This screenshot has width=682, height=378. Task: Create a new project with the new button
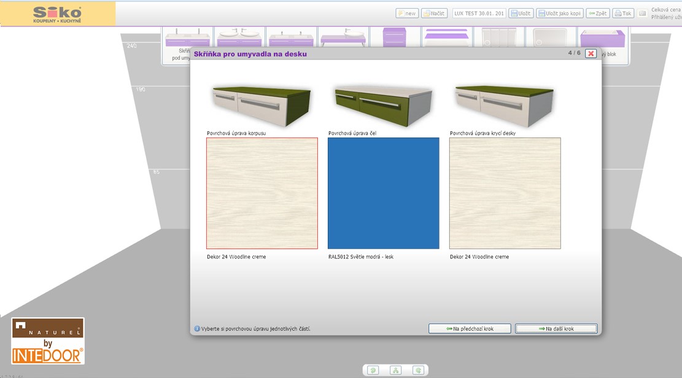pyautogui.click(x=406, y=13)
